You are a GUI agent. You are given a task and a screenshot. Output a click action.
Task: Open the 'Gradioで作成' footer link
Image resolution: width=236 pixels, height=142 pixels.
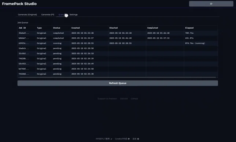122,139
